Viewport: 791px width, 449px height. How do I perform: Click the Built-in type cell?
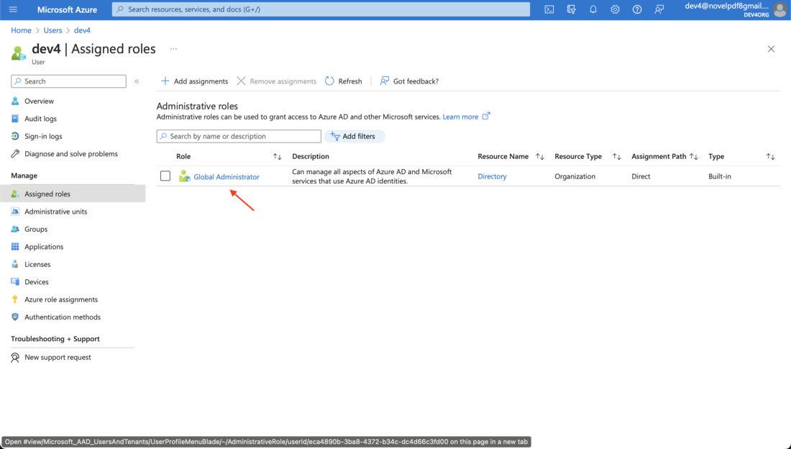(x=719, y=176)
